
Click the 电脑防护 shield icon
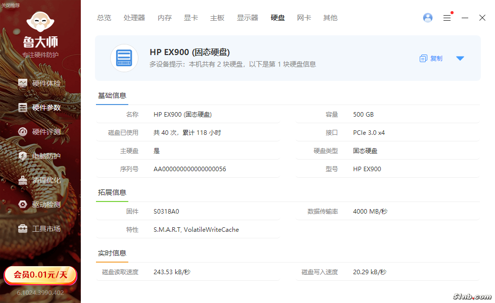23,156
